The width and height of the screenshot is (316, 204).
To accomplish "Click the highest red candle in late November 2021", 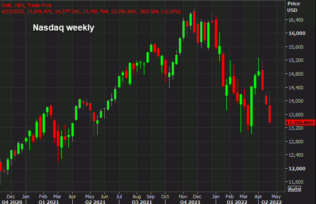I will (194, 22).
